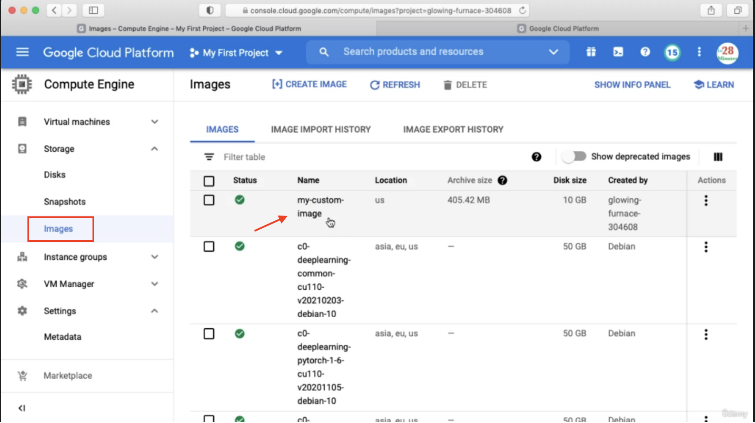This screenshot has height=423, width=755.
Task: Check the deeplearning-pytorch-1-6 row checkbox
Action: [x=209, y=334]
